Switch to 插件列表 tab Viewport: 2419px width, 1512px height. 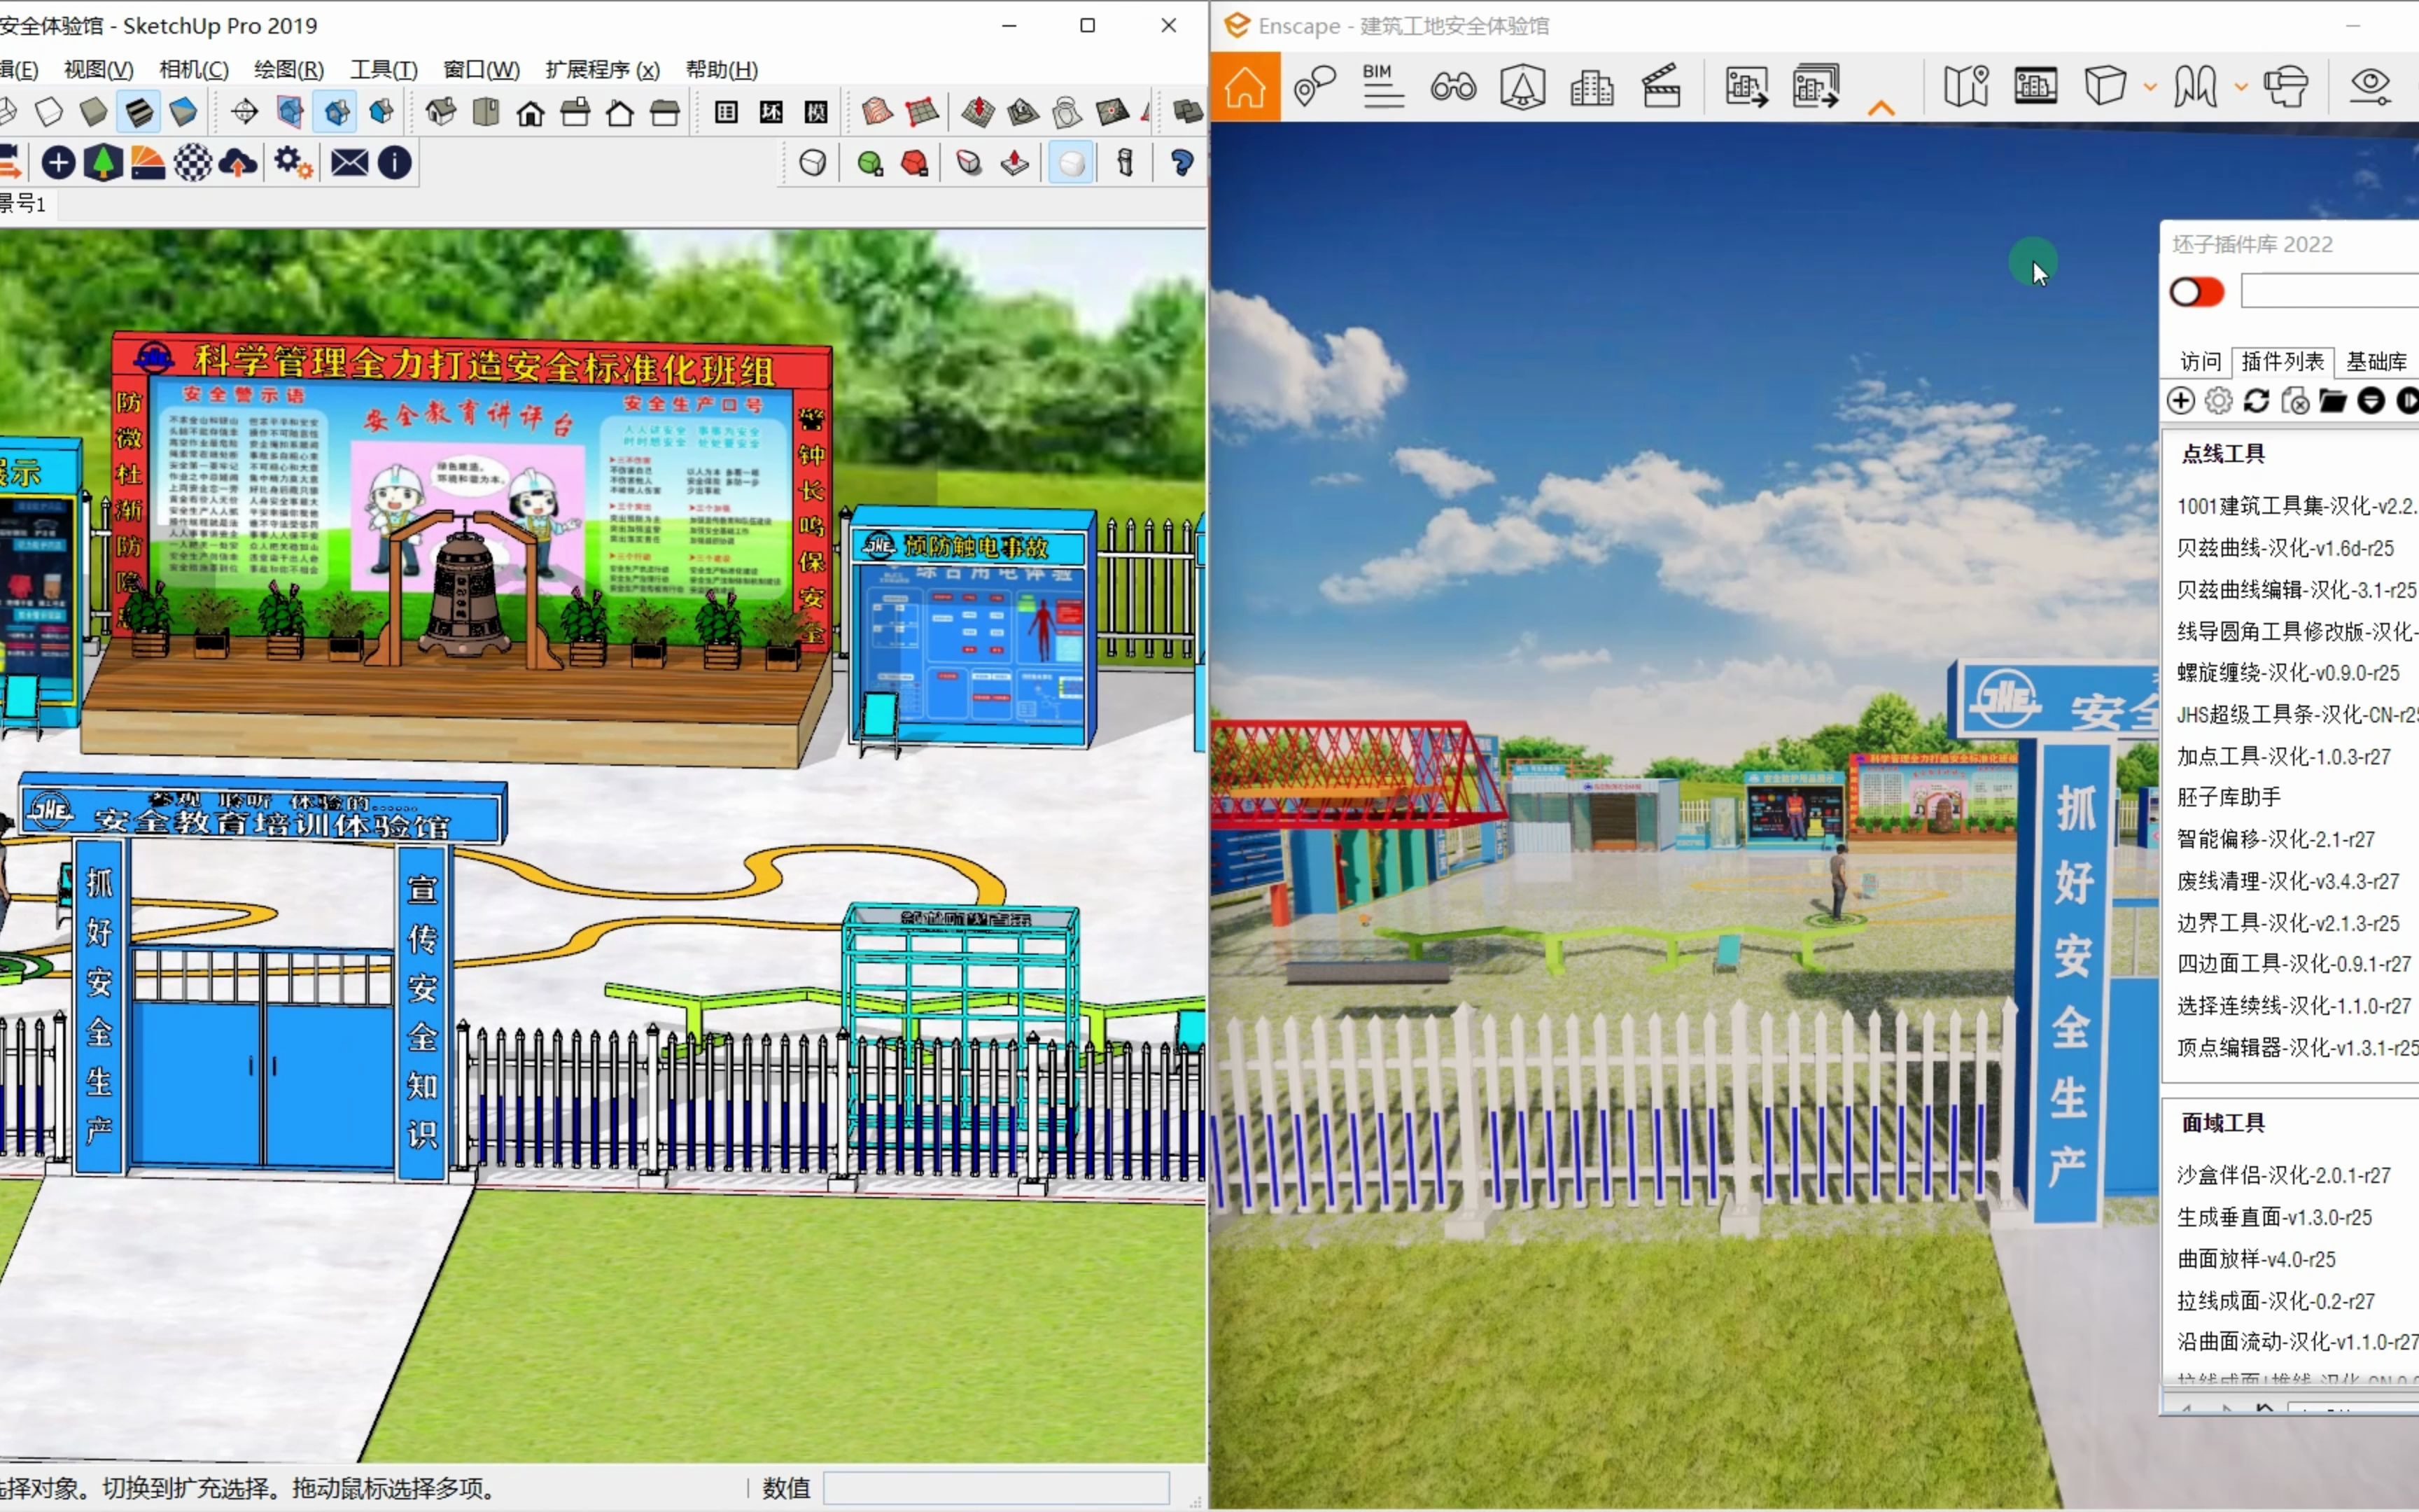pos(2283,361)
